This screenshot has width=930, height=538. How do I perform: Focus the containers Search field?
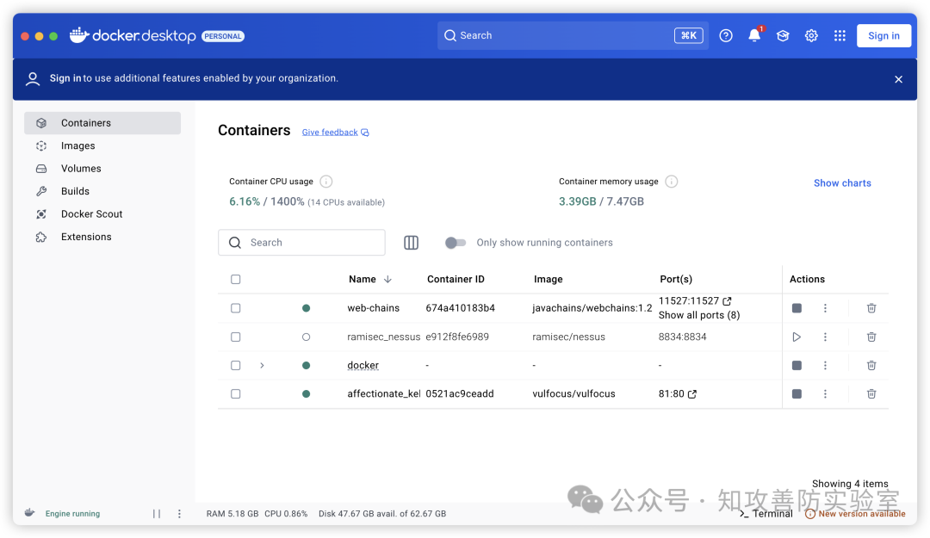(x=301, y=243)
